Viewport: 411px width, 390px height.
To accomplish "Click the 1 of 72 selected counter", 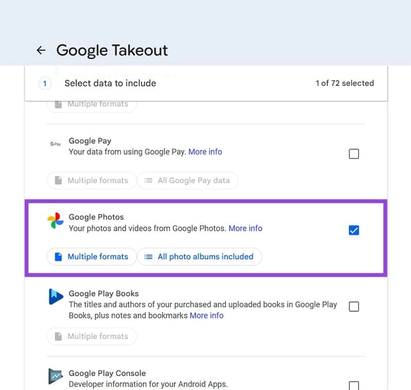I will coord(345,83).
